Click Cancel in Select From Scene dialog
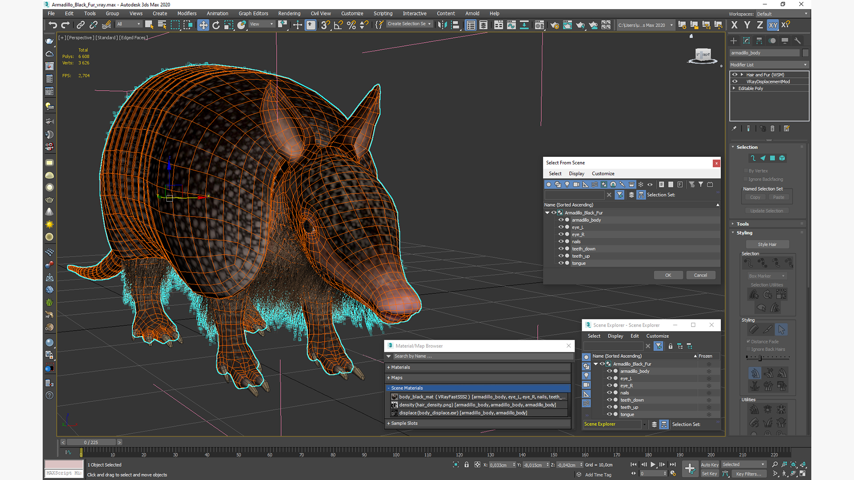854x480 pixels. coord(701,275)
